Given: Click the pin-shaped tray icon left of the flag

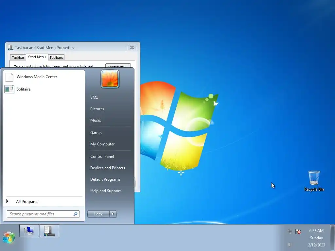Looking at the screenshot, I should click(x=290, y=231).
